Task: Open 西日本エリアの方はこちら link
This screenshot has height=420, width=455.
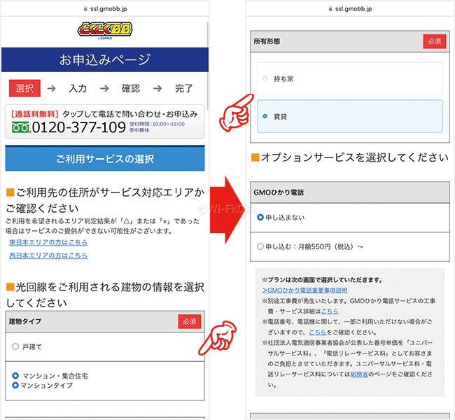Action: [48, 255]
